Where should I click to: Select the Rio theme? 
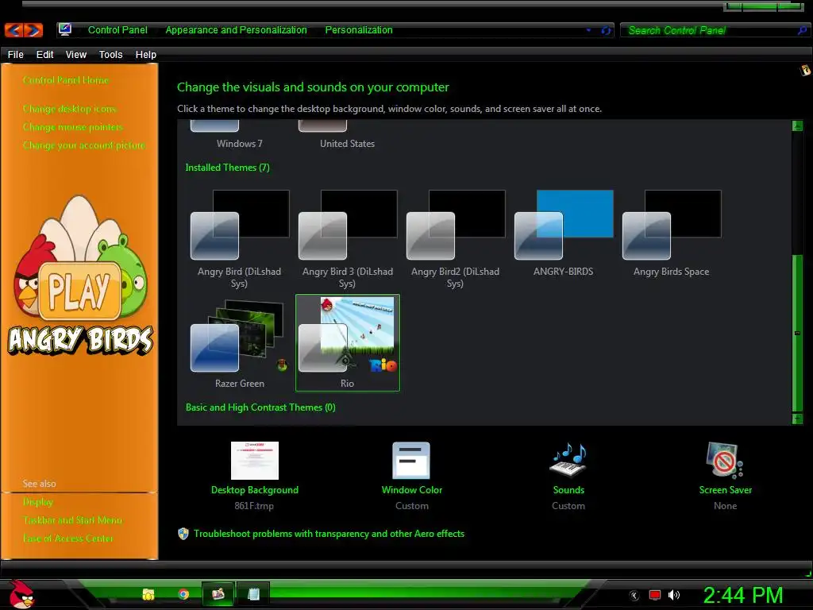[x=348, y=343]
